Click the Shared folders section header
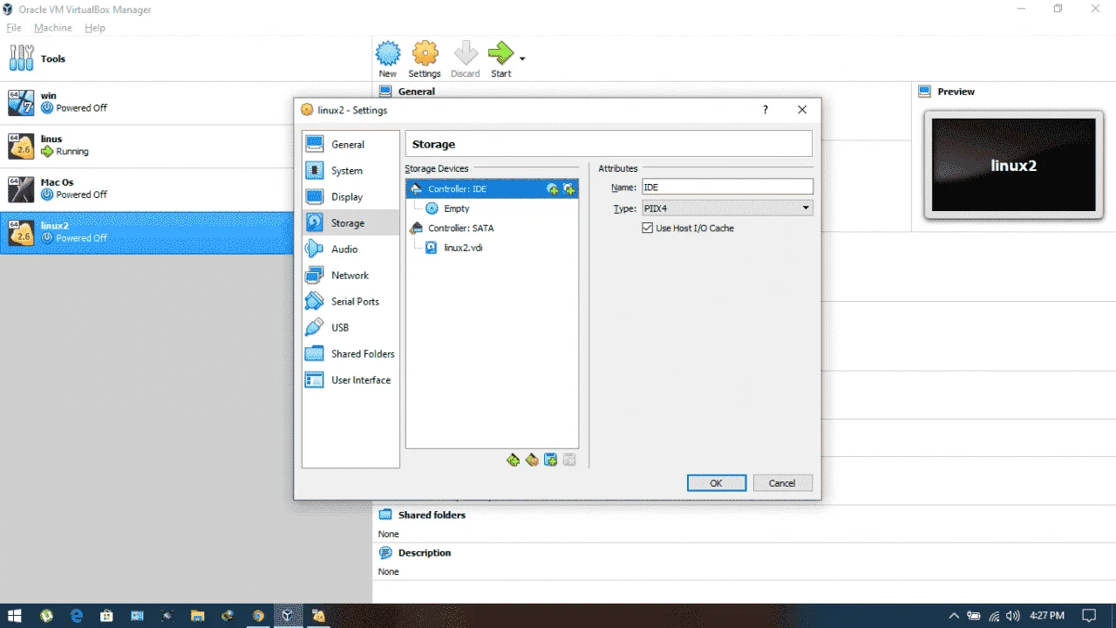Screen dimensions: 1116x628 pos(432,515)
